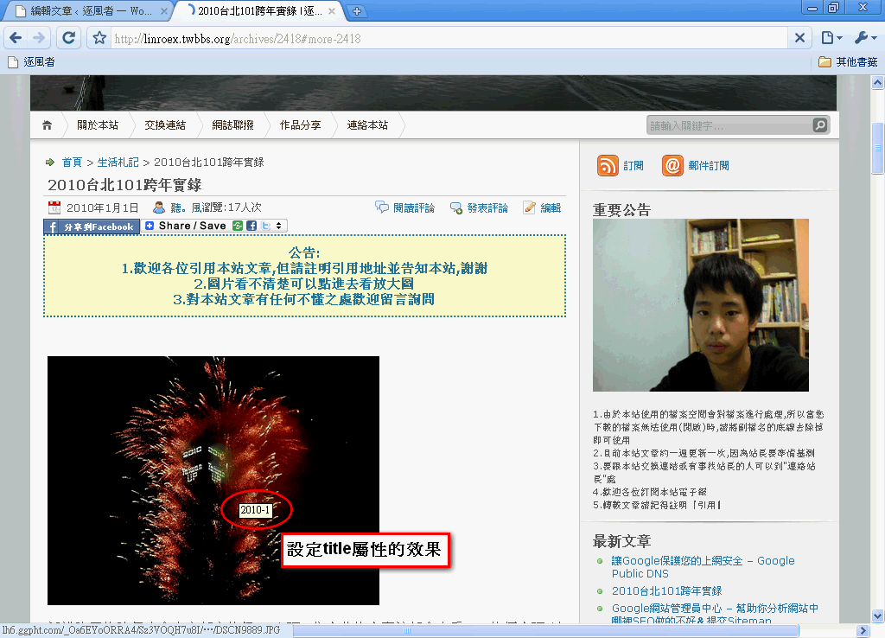Viewport: 885px width, 638px height.
Task: Submit search with the magnifier icon
Action: (820, 124)
